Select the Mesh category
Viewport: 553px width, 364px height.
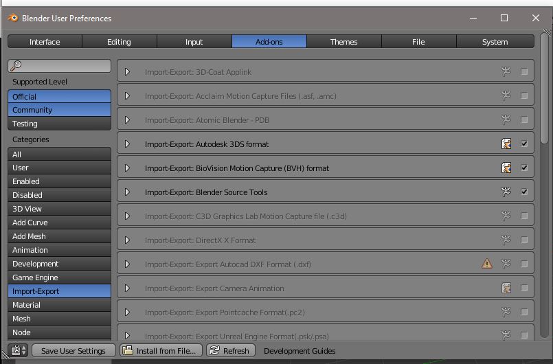(59, 319)
